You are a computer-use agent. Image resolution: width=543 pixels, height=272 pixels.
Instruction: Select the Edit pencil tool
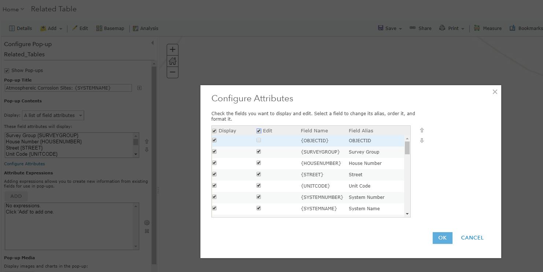(x=75, y=28)
